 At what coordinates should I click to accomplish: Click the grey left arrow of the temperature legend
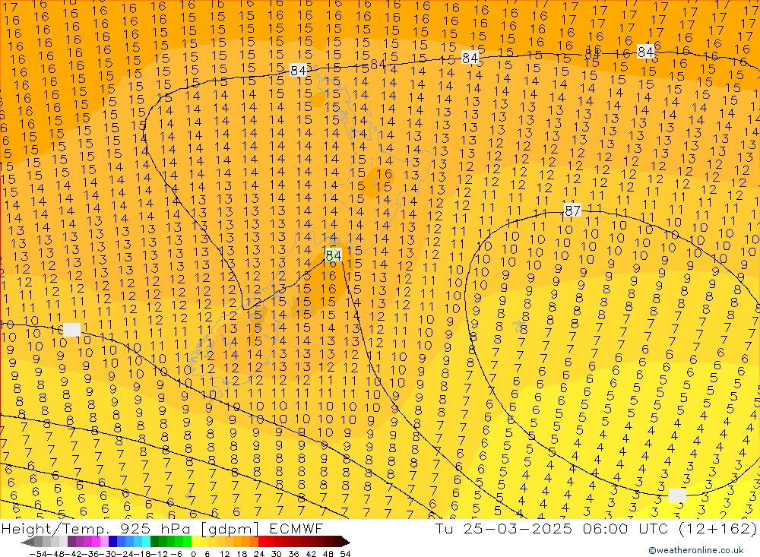coord(27,542)
